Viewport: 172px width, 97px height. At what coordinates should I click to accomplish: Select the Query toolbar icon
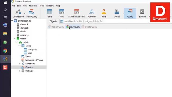click(130, 13)
